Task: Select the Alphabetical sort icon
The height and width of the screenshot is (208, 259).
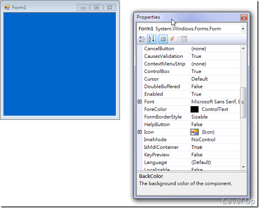Action: tap(151, 39)
